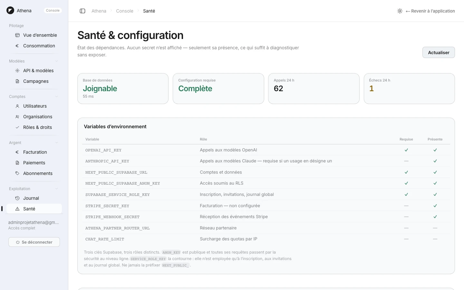The width and height of the screenshot is (464, 290).
Task: Click the Santé warning triangle icon
Action: pos(17,209)
